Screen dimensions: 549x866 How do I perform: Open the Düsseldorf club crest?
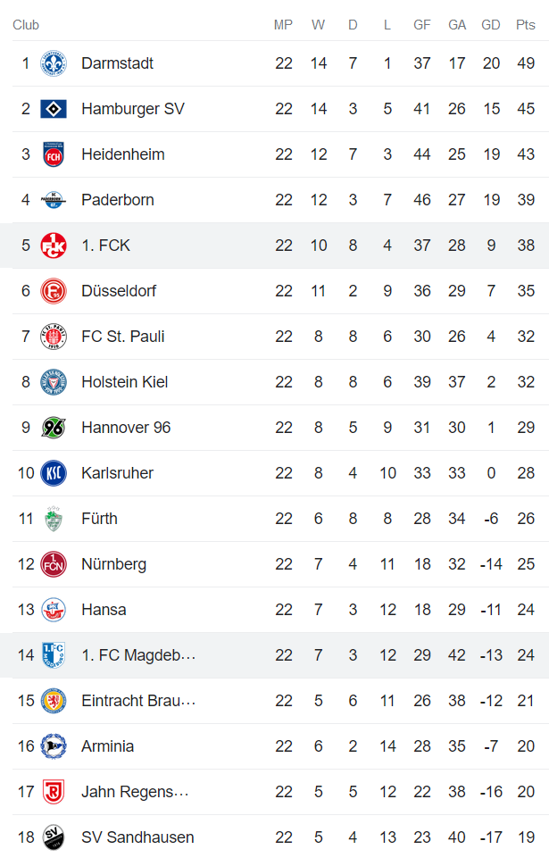[54, 291]
